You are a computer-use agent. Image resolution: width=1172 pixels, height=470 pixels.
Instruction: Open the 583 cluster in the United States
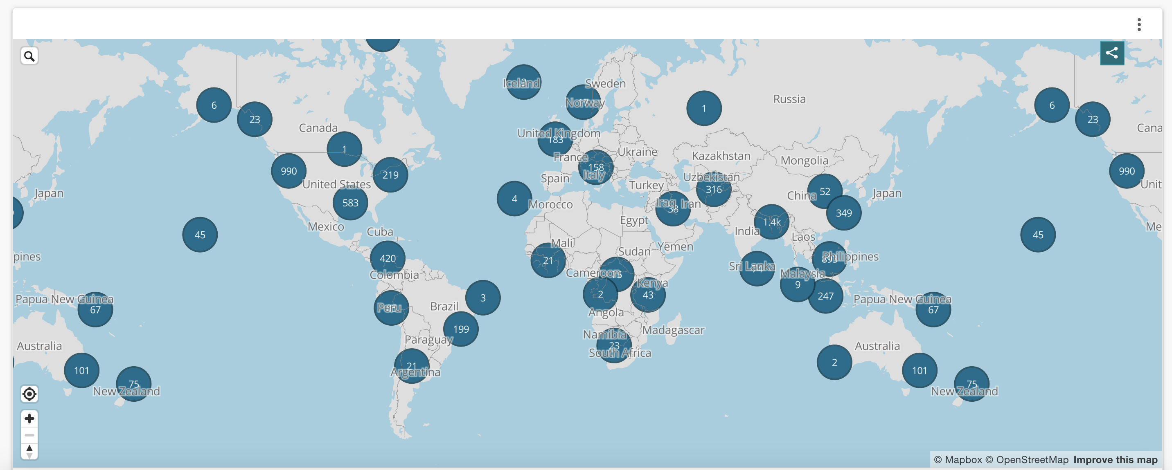(350, 203)
